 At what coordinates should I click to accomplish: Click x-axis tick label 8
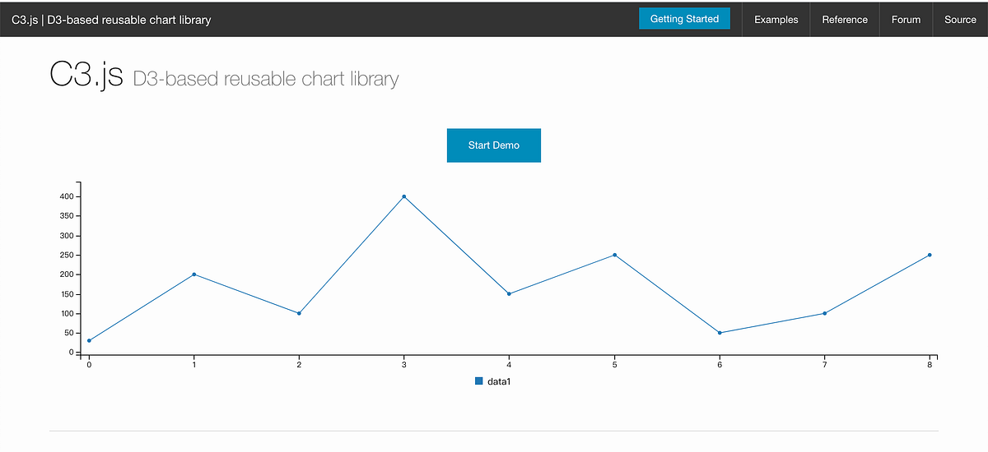pos(930,365)
